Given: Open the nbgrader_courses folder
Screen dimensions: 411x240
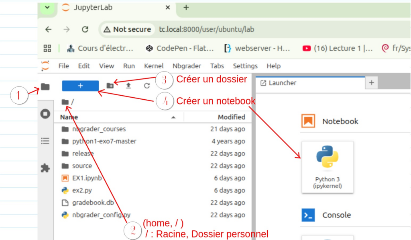Looking at the screenshot, I should (99, 129).
